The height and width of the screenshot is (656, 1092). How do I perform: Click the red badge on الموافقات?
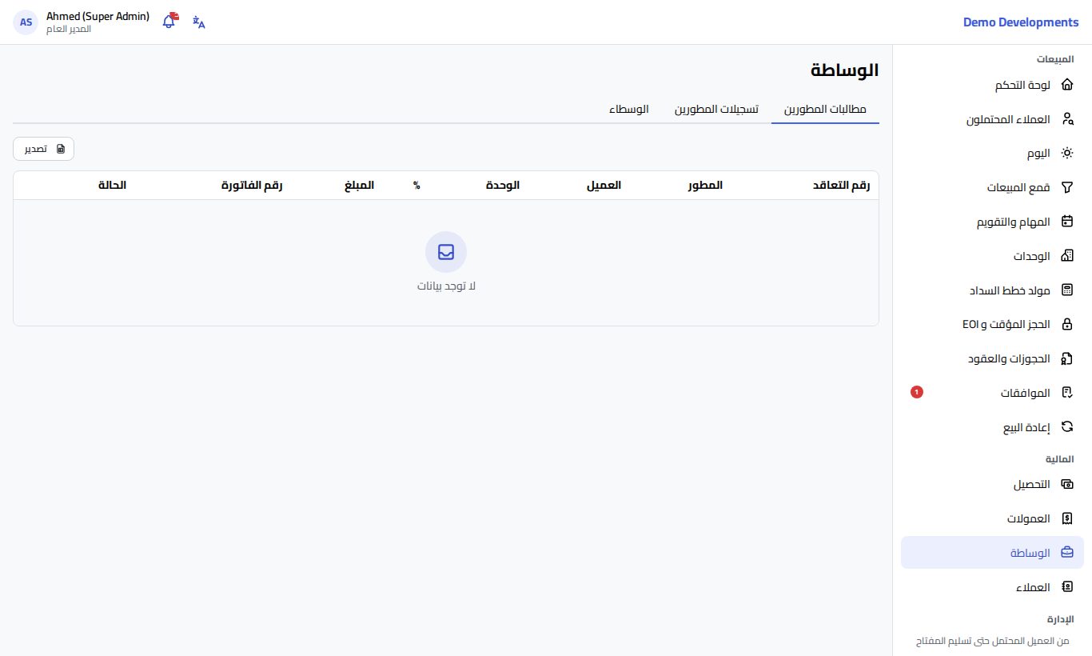point(917,392)
